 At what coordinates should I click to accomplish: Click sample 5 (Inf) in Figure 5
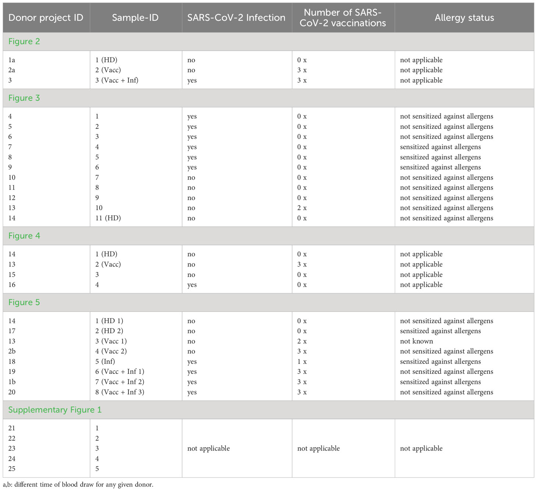point(105,361)
